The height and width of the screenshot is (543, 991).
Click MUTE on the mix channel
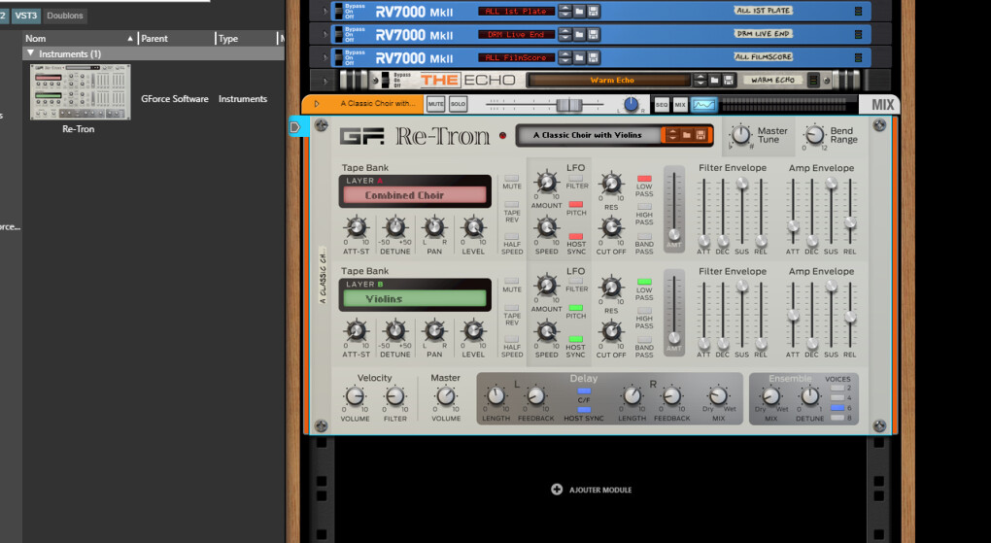(435, 104)
